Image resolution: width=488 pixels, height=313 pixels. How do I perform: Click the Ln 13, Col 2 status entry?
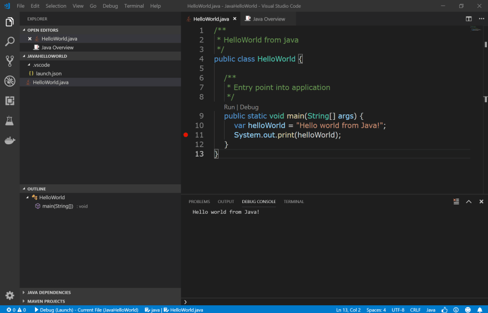tap(348, 310)
